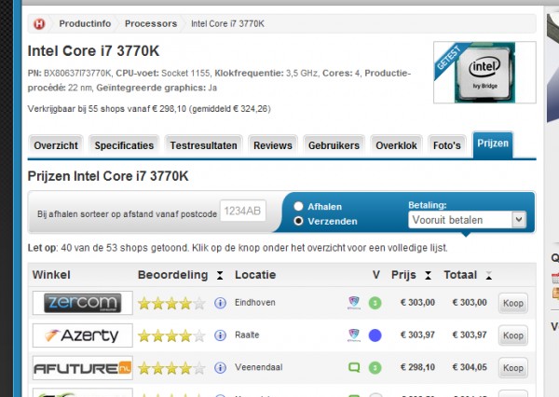Screen dimensions: 559x397
Task: Click Afuture star rating
Action: pyautogui.click(x=171, y=368)
